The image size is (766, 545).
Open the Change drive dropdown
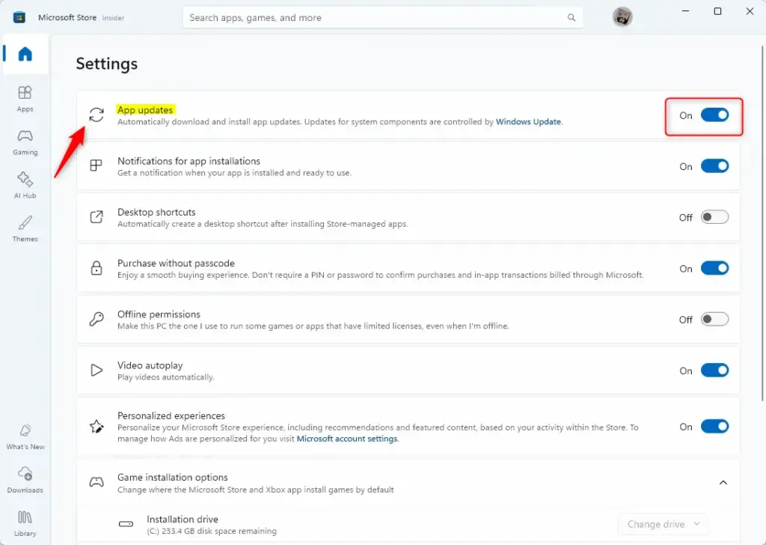(663, 524)
